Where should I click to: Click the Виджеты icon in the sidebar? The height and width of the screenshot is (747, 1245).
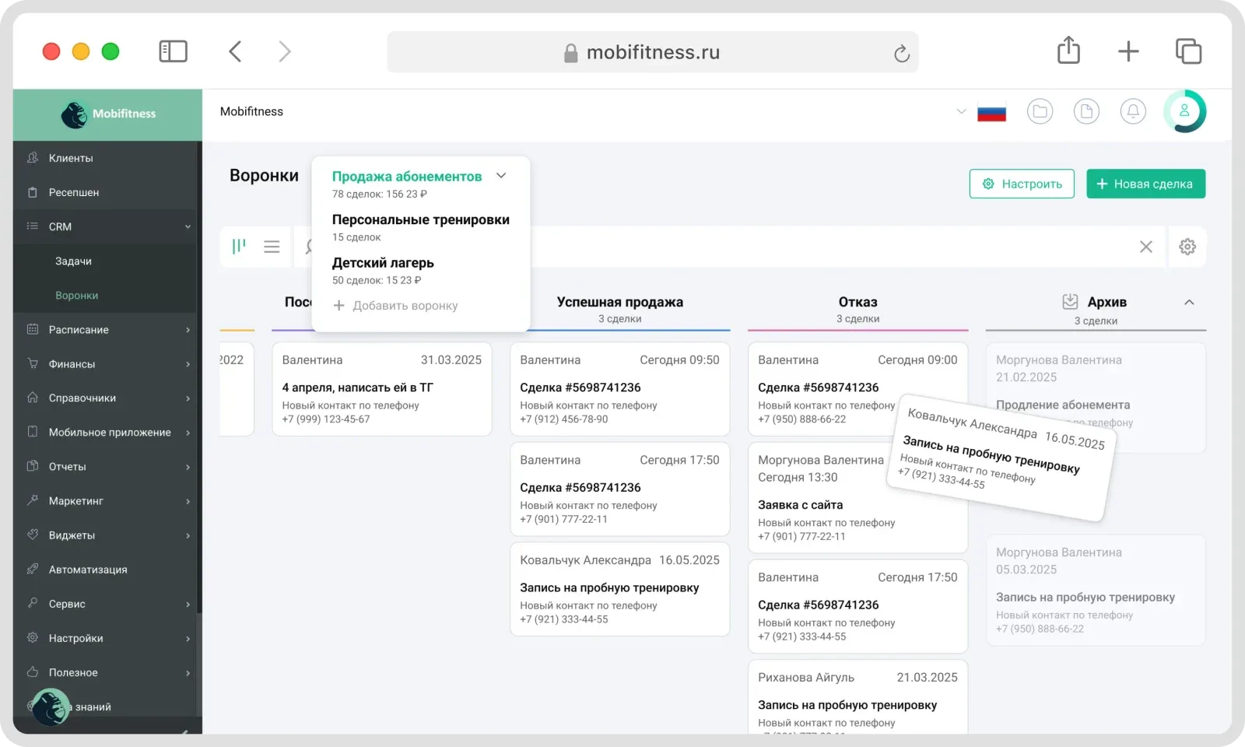pos(33,535)
